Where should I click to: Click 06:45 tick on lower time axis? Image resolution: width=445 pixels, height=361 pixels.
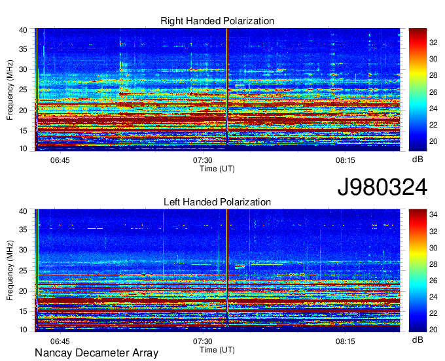pyautogui.click(x=60, y=341)
